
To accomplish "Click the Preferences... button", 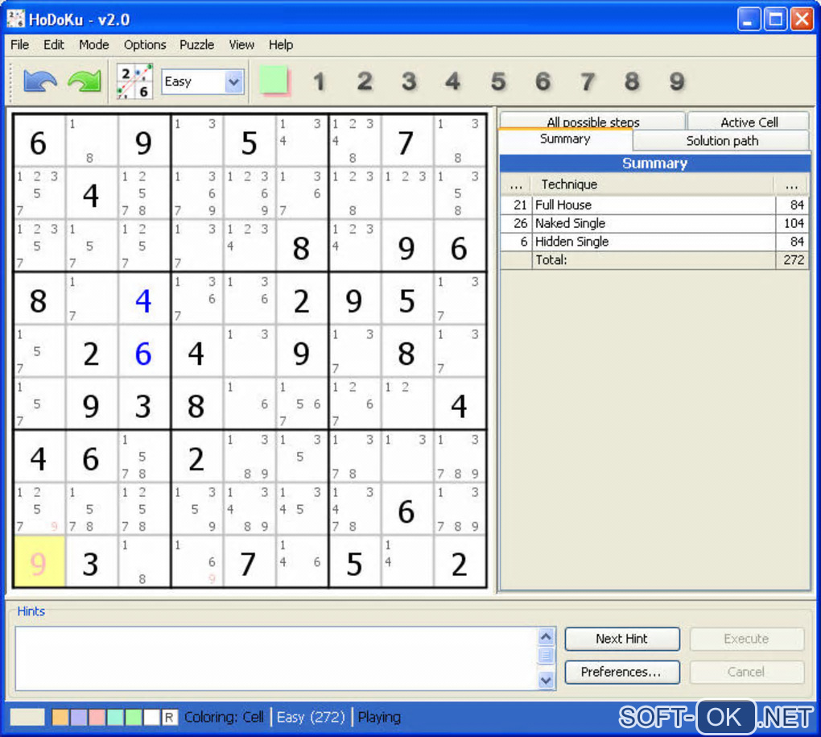I will tap(622, 672).
